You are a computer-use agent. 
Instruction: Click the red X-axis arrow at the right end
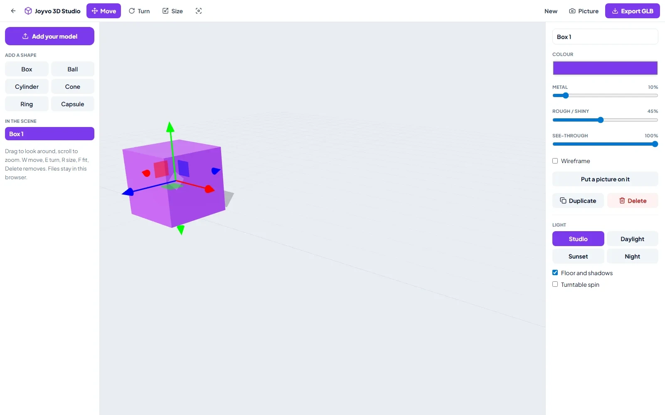pos(209,189)
